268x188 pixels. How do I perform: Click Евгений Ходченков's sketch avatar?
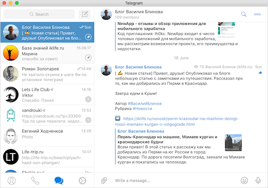point(11,136)
